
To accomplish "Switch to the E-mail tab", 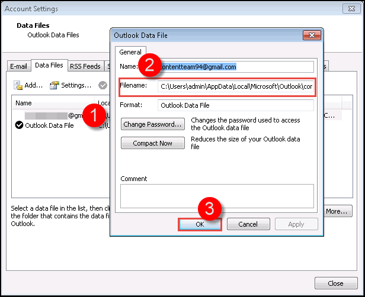I will [19, 66].
